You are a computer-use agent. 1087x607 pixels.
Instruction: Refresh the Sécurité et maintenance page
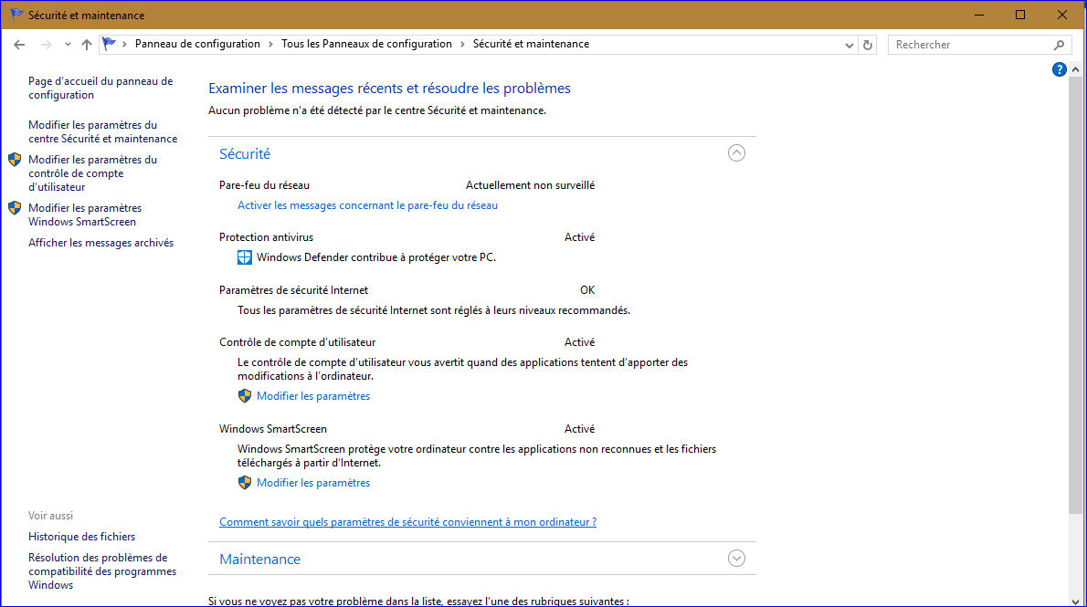[868, 45]
